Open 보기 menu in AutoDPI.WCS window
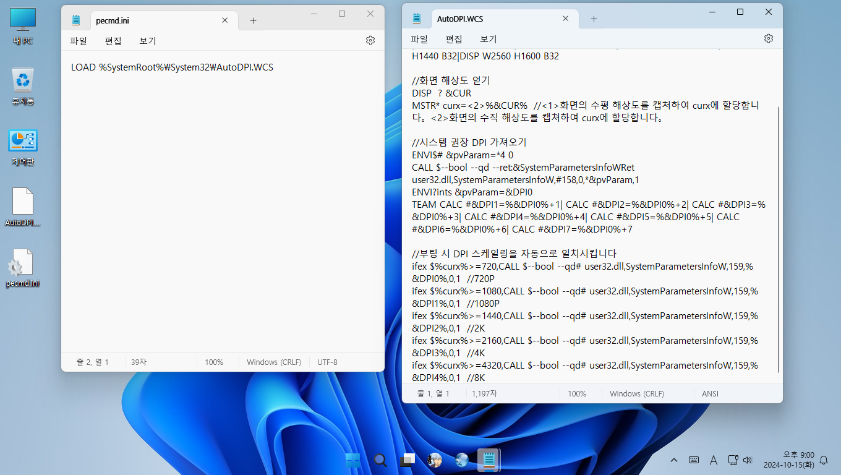This screenshot has width=841, height=475. click(489, 39)
